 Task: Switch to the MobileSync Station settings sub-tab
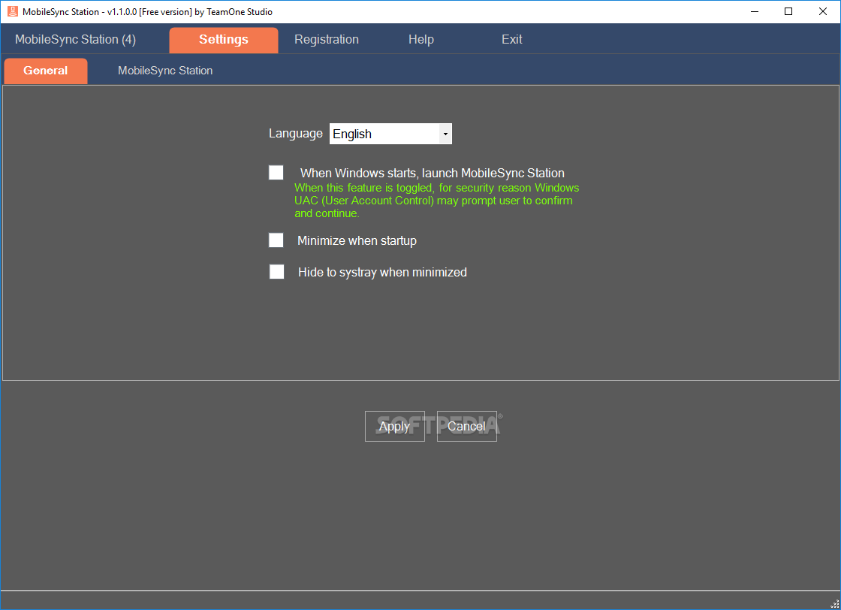click(x=165, y=71)
